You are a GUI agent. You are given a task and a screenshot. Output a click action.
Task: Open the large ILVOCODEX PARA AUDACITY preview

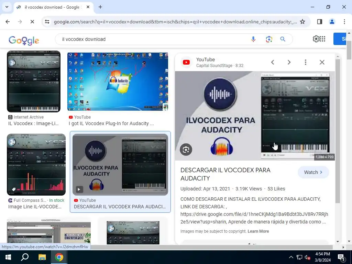click(x=255, y=115)
